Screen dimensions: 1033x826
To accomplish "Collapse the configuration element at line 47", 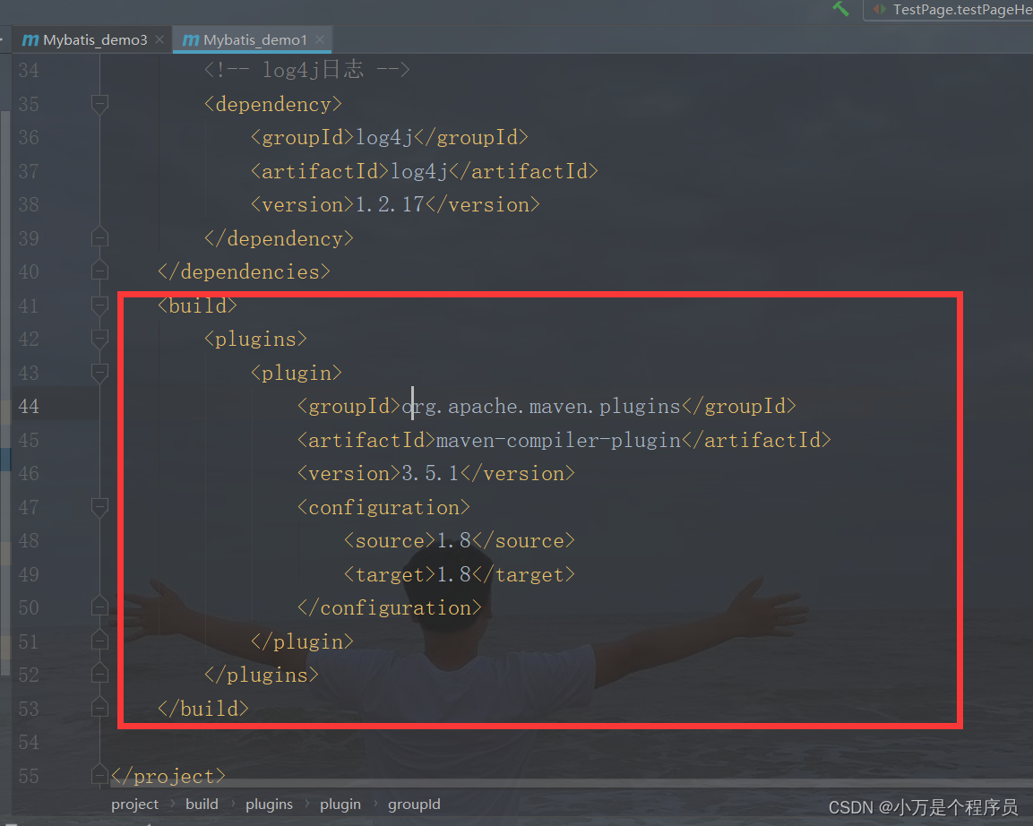I will click(x=99, y=507).
